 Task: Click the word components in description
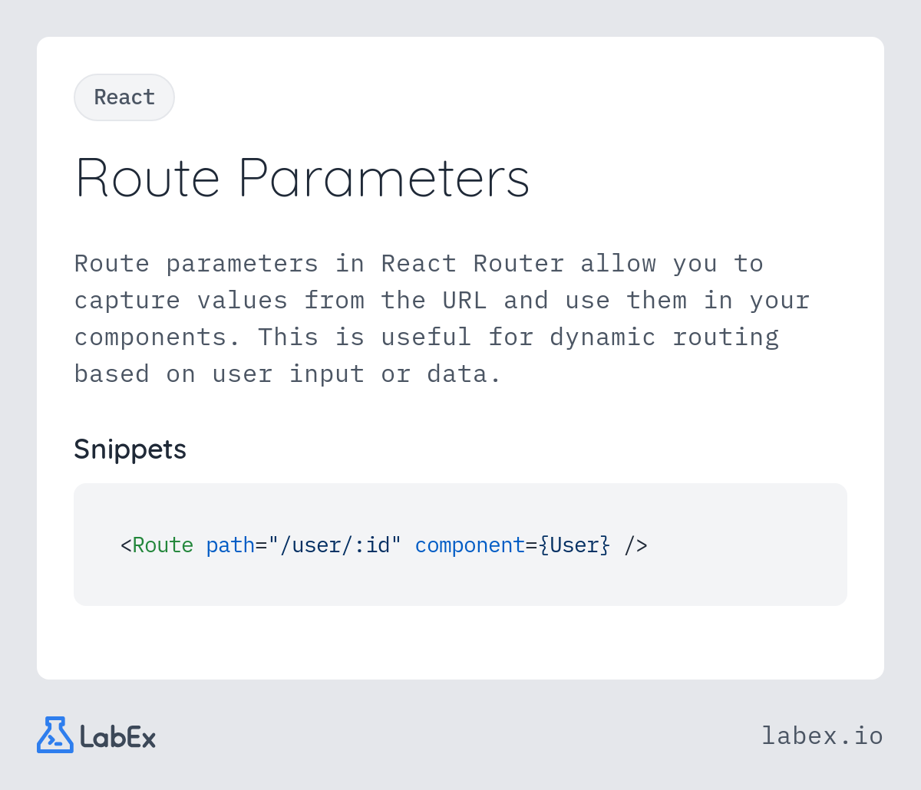click(150, 337)
